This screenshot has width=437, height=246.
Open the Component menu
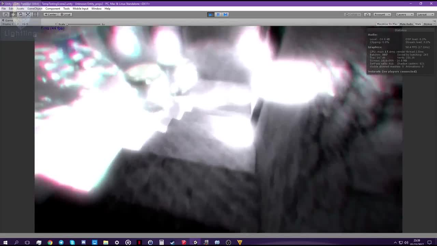click(53, 9)
